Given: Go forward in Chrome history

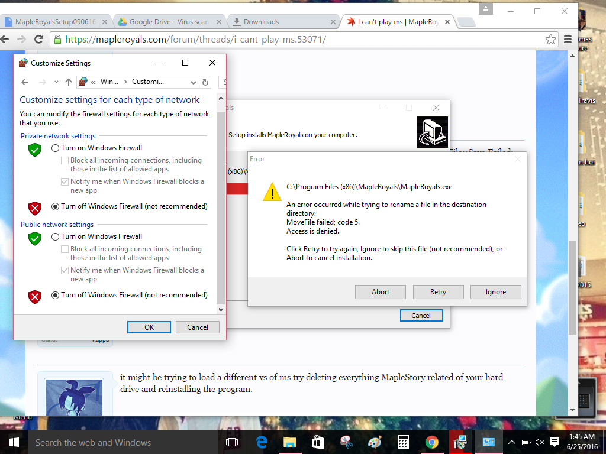Looking at the screenshot, I should click(x=22, y=39).
